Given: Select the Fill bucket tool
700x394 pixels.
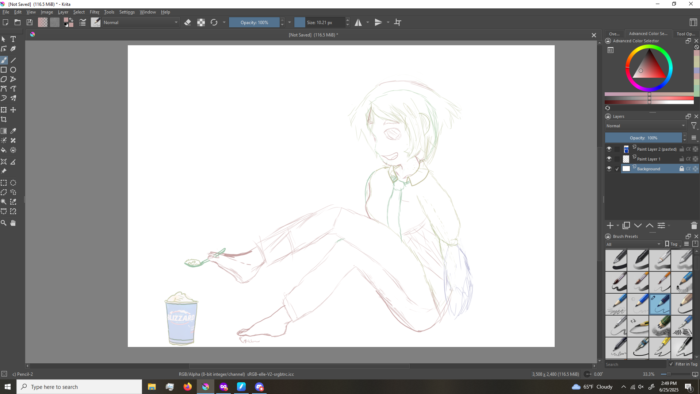Looking at the screenshot, I should click(4, 150).
